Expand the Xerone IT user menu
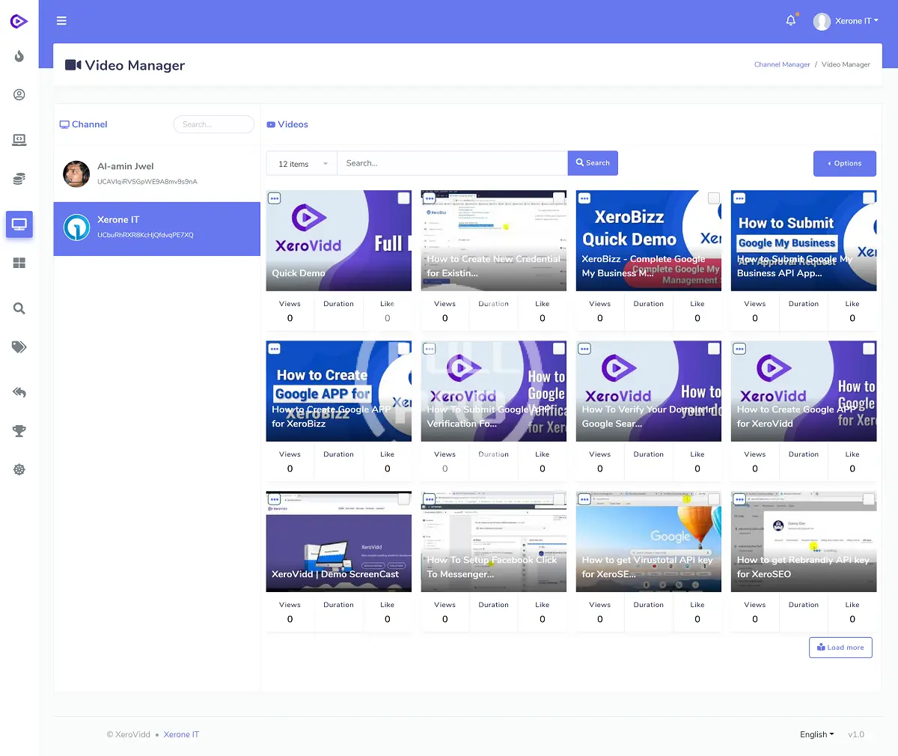Viewport: 898px width, 756px height. click(x=846, y=21)
